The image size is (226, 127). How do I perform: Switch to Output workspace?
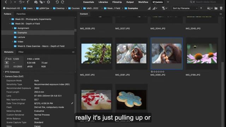tap(130, 2)
